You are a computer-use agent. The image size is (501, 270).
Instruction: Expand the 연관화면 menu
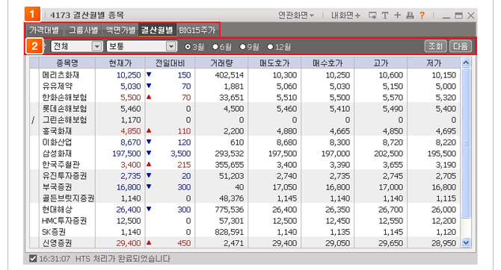coord(296,16)
